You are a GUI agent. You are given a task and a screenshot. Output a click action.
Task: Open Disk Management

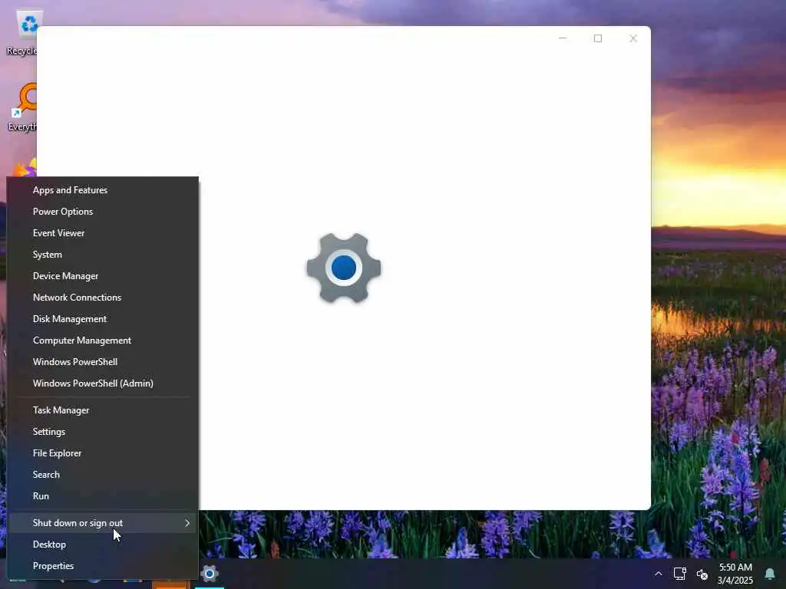point(103,319)
